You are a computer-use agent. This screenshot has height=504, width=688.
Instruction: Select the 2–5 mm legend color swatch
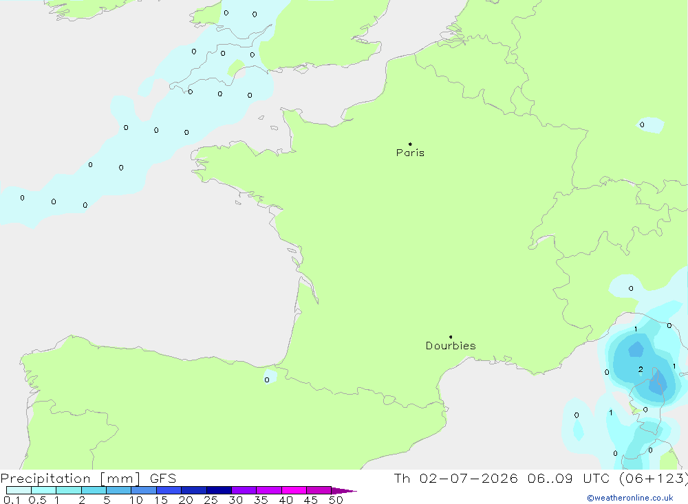tap(94, 490)
